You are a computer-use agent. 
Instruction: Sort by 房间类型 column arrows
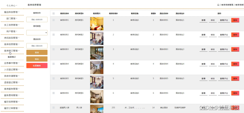click(x=83, y=13)
